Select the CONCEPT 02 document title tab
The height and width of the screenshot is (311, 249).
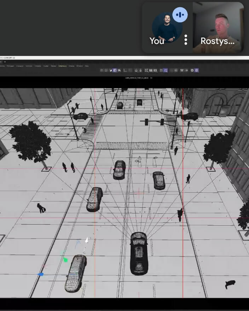pos(8,58)
